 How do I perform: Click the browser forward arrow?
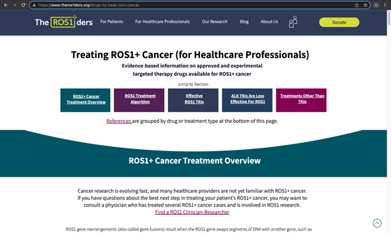(14, 5)
